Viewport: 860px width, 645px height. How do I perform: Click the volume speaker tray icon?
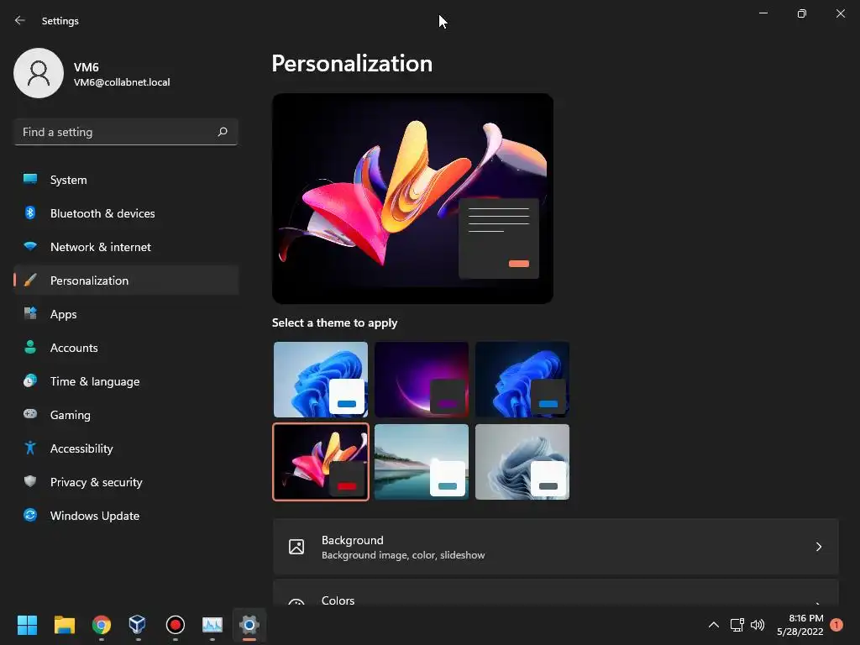758,625
